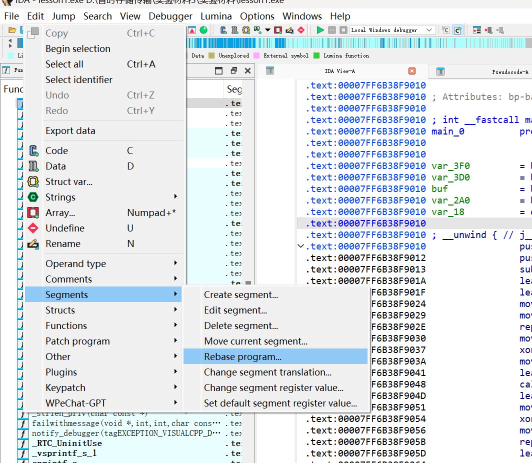
Task: Click the highlighted C tracing toolbar icon
Action: click(457, 30)
